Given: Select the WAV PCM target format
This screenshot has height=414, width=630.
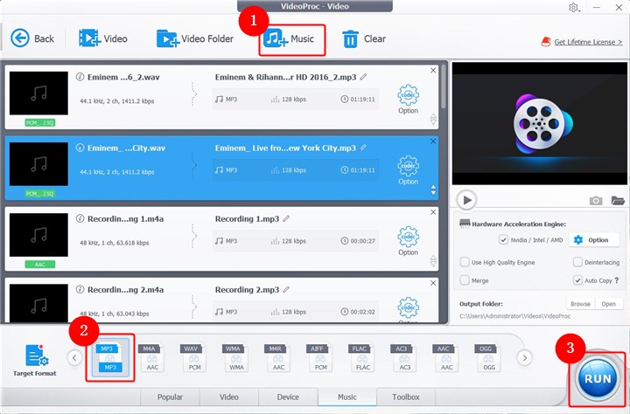Looking at the screenshot, I should [193, 358].
